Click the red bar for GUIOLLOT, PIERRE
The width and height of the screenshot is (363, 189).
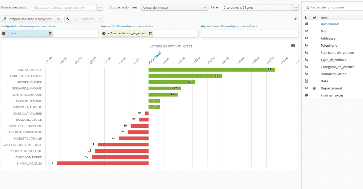pyautogui.click(x=120, y=157)
